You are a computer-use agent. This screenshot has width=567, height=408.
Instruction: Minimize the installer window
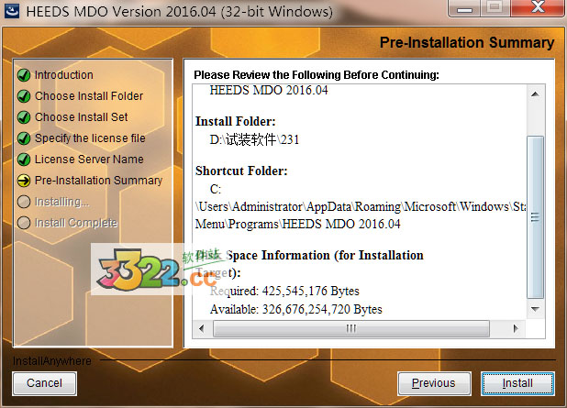(x=464, y=8)
